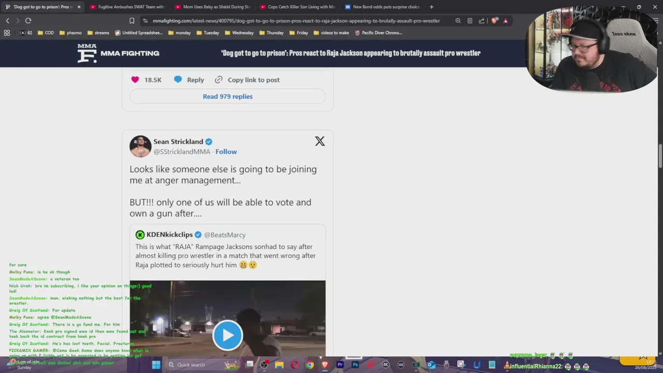The width and height of the screenshot is (663, 373).
Task: Click the MMA Fighting logo in the header
Action: point(118,53)
